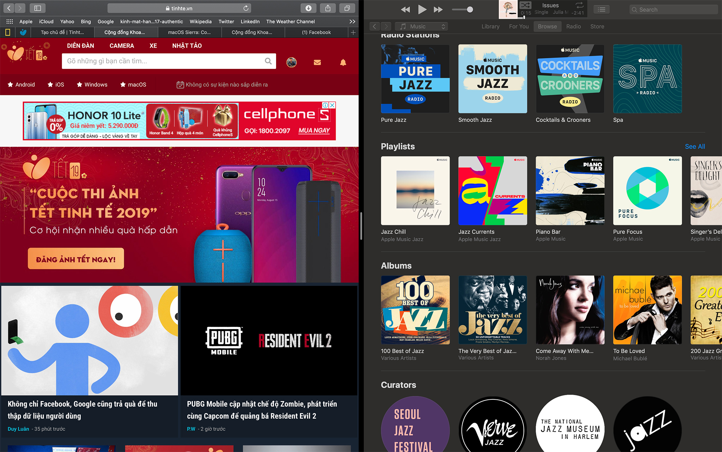
Task: Open author Duy Luân profile link
Action: [18, 429]
